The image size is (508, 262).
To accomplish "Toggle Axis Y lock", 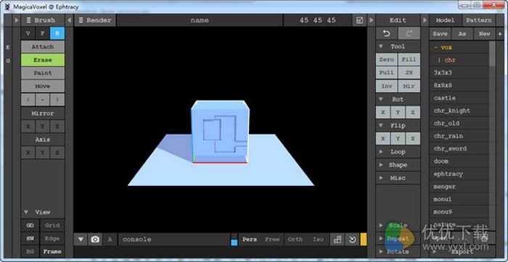I will 43,153.
